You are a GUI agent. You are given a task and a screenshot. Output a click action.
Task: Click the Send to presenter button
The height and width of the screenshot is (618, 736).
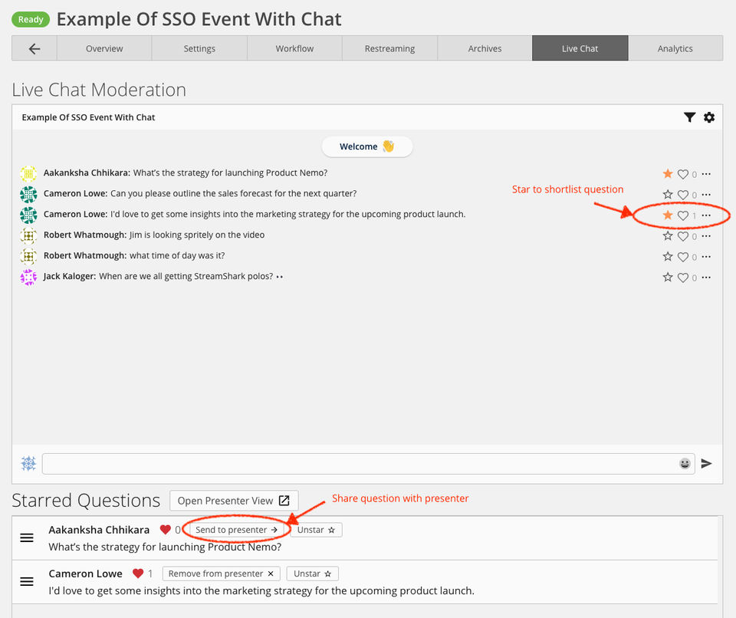click(x=237, y=530)
